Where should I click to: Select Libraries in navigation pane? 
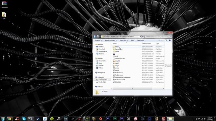100,58
